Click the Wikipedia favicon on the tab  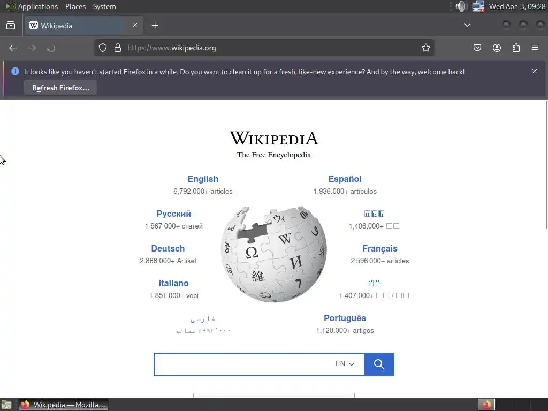click(x=34, y=25)
